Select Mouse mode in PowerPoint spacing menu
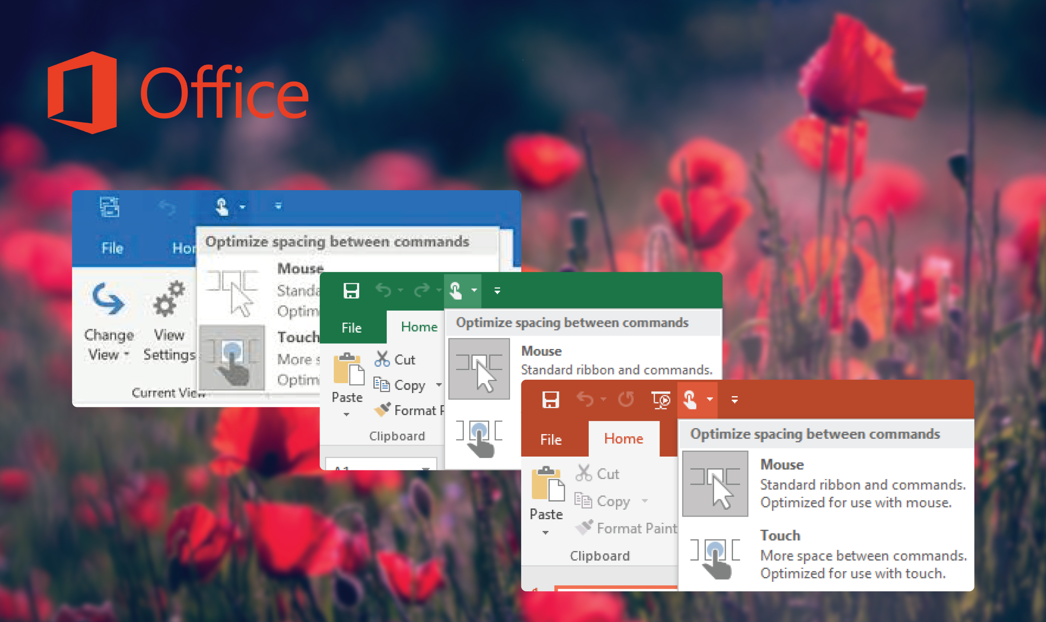Screen dimensions: 1046x622 pyautogui.click(x=826, y=483)
